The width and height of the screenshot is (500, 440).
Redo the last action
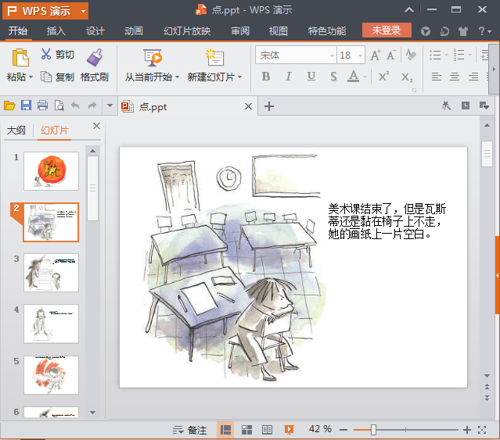pos(92,106)
